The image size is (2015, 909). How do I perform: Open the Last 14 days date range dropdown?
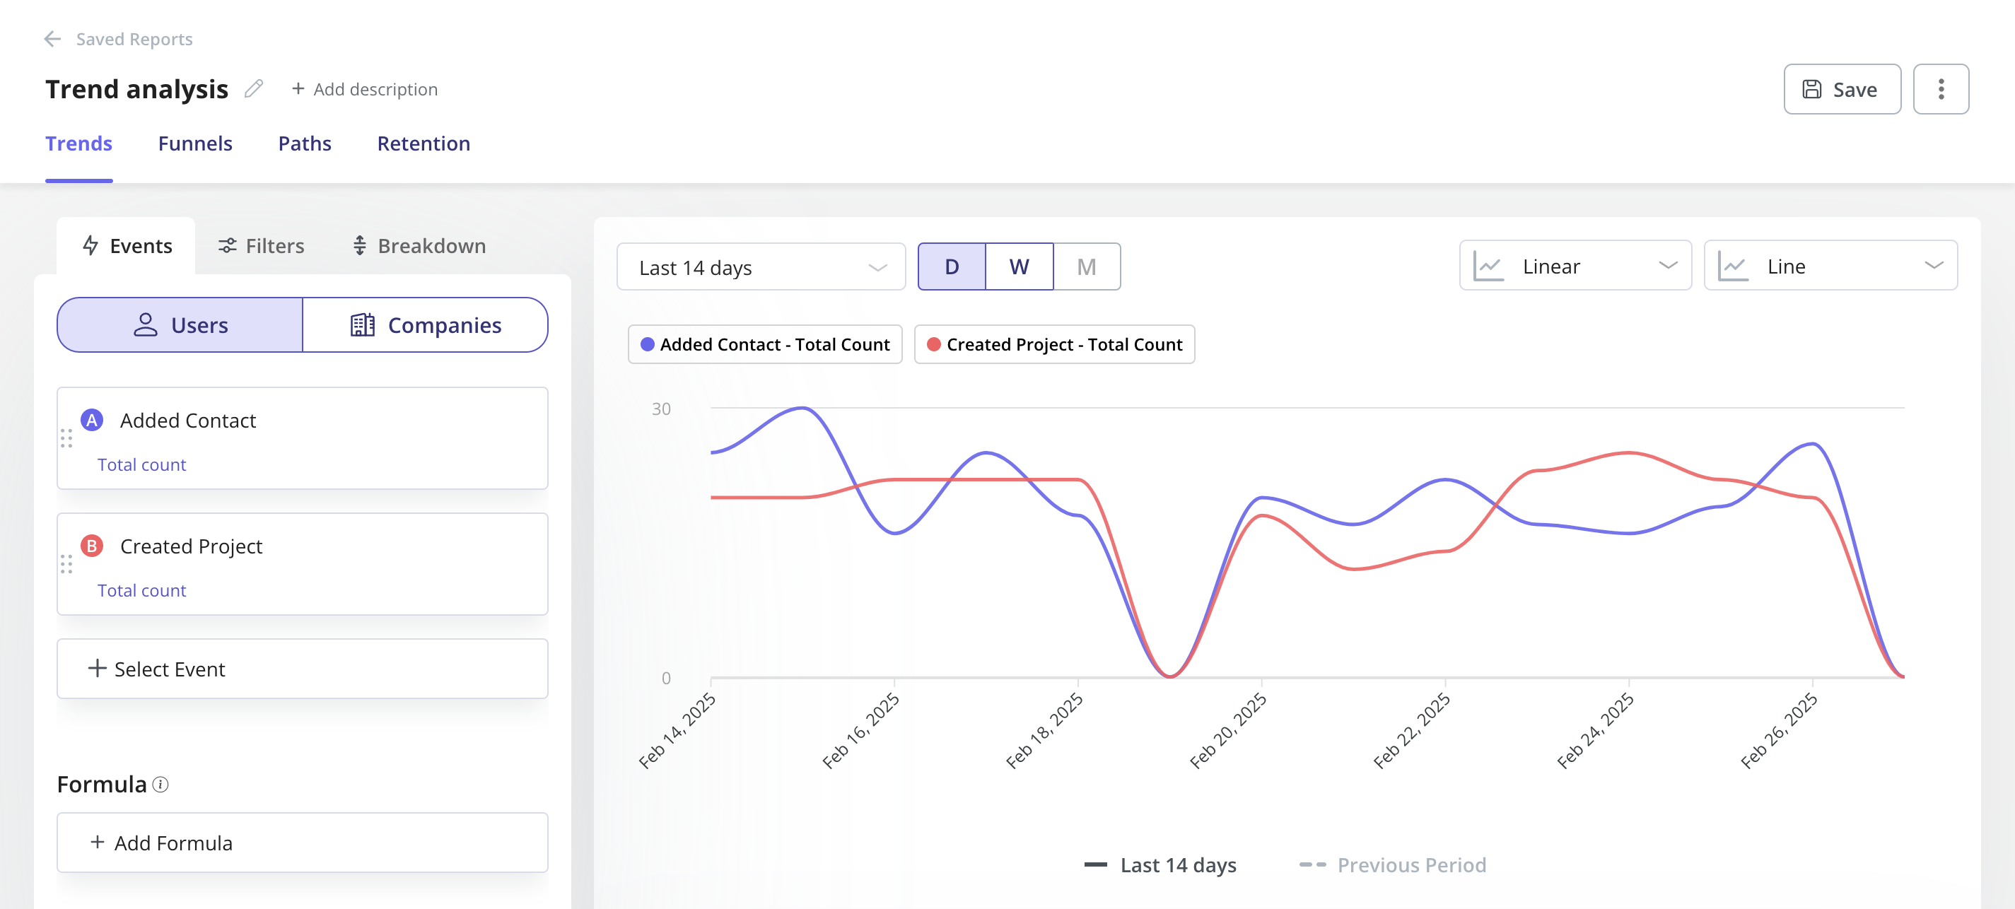pos(760,266)
